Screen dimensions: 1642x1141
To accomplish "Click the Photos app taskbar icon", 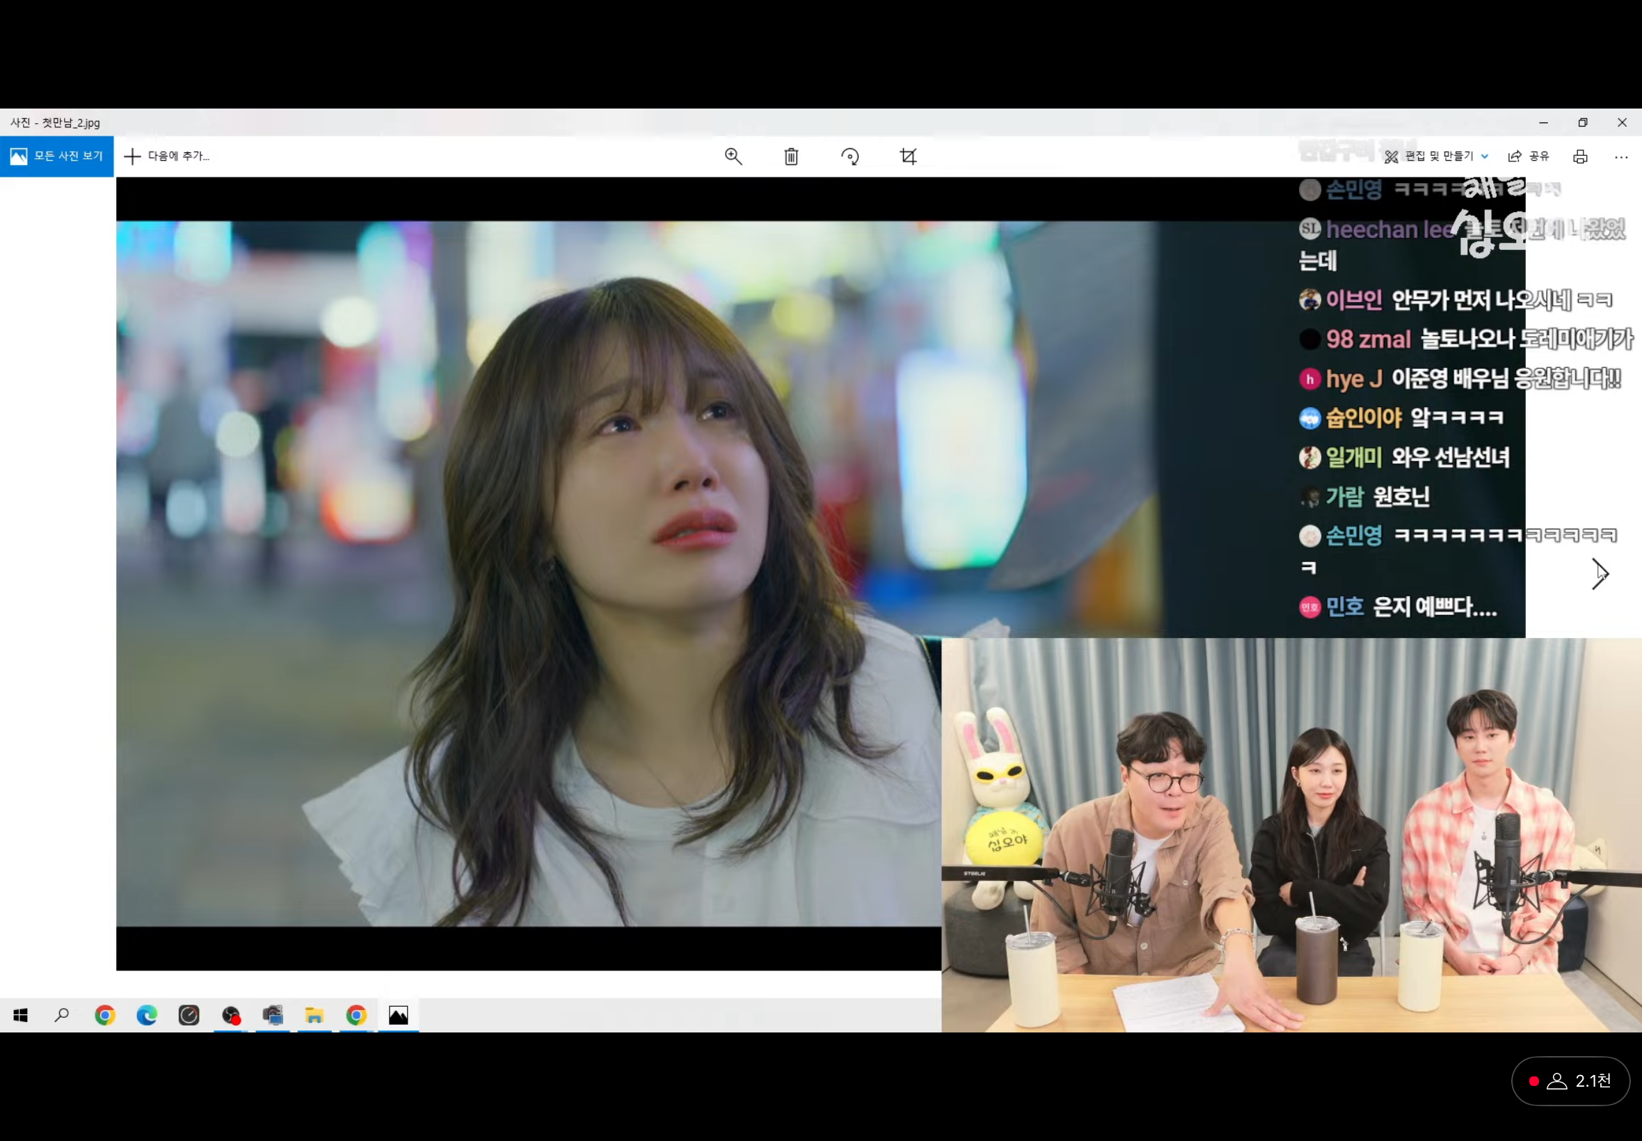I will (x=398, y=1015).
